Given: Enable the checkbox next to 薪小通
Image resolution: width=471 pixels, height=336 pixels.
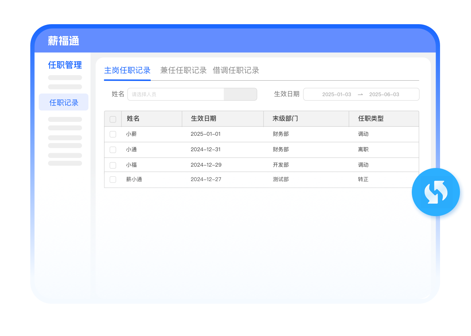Looking at the screenshot, I should [x=113, y=179].
